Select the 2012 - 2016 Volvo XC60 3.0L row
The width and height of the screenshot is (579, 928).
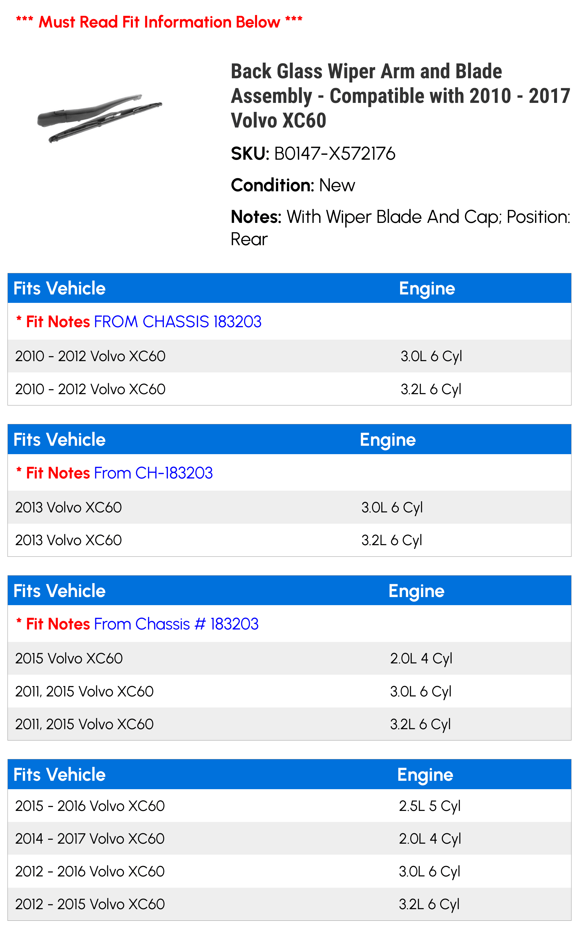click(289, 871)
